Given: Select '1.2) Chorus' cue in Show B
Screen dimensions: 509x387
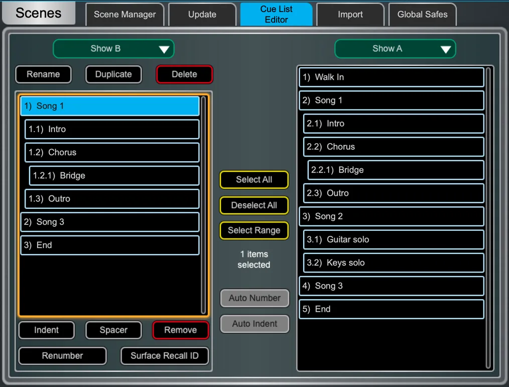Looking at the screenshot, I should tap(112, 152).
